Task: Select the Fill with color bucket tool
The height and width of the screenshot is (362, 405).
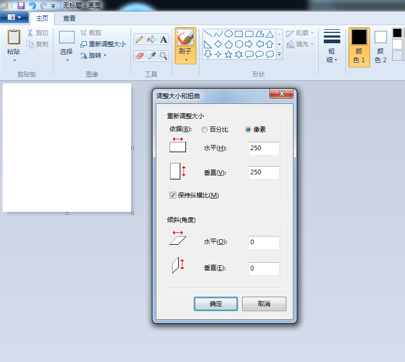Action: [x=152, y=40]
